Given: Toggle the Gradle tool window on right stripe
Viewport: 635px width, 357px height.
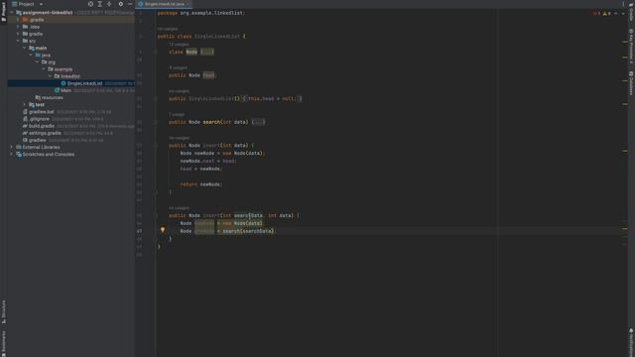Looking at the screenshot, I should coord(631,12).
